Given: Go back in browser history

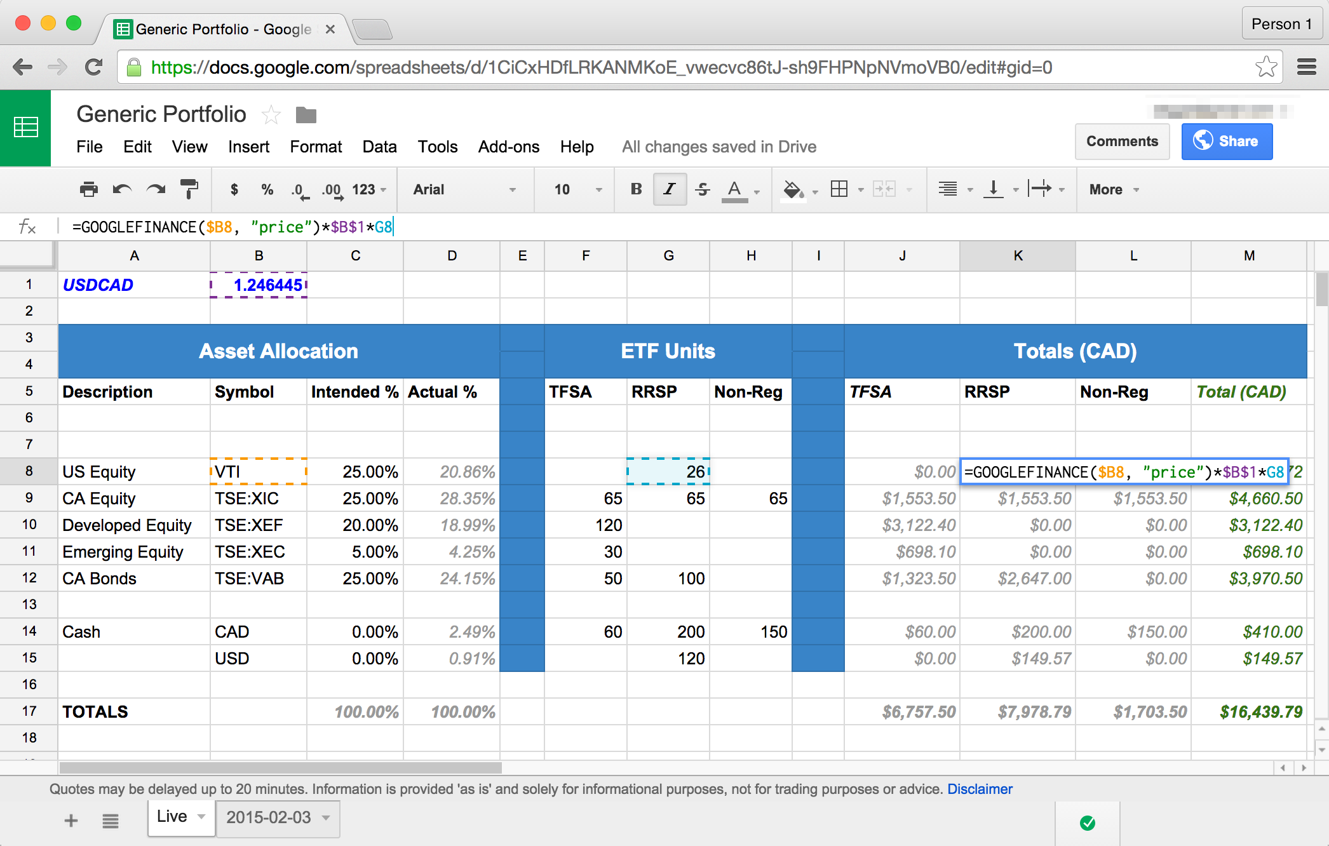Looking at the screenshot, I should [x=22, y=67].
